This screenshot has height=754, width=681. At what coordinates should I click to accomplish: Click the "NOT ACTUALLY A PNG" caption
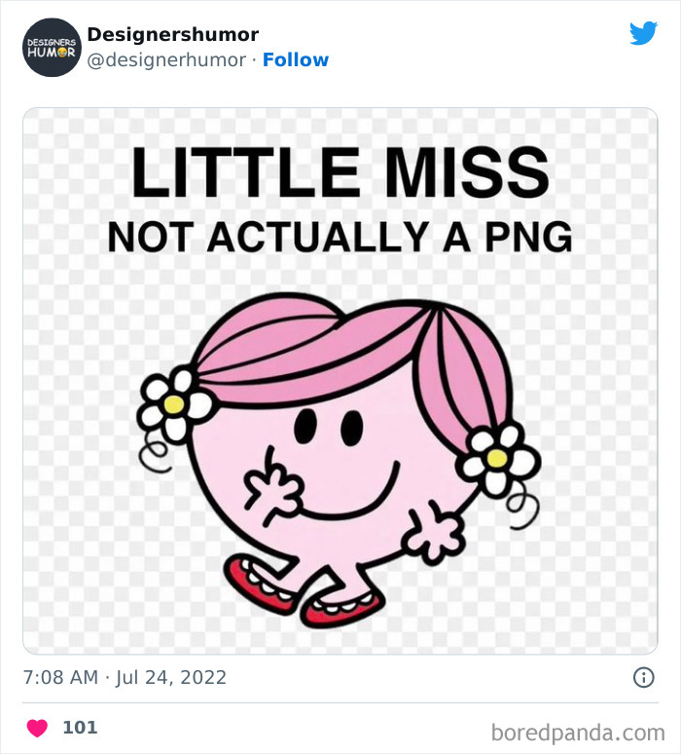(x=340, y=236)
